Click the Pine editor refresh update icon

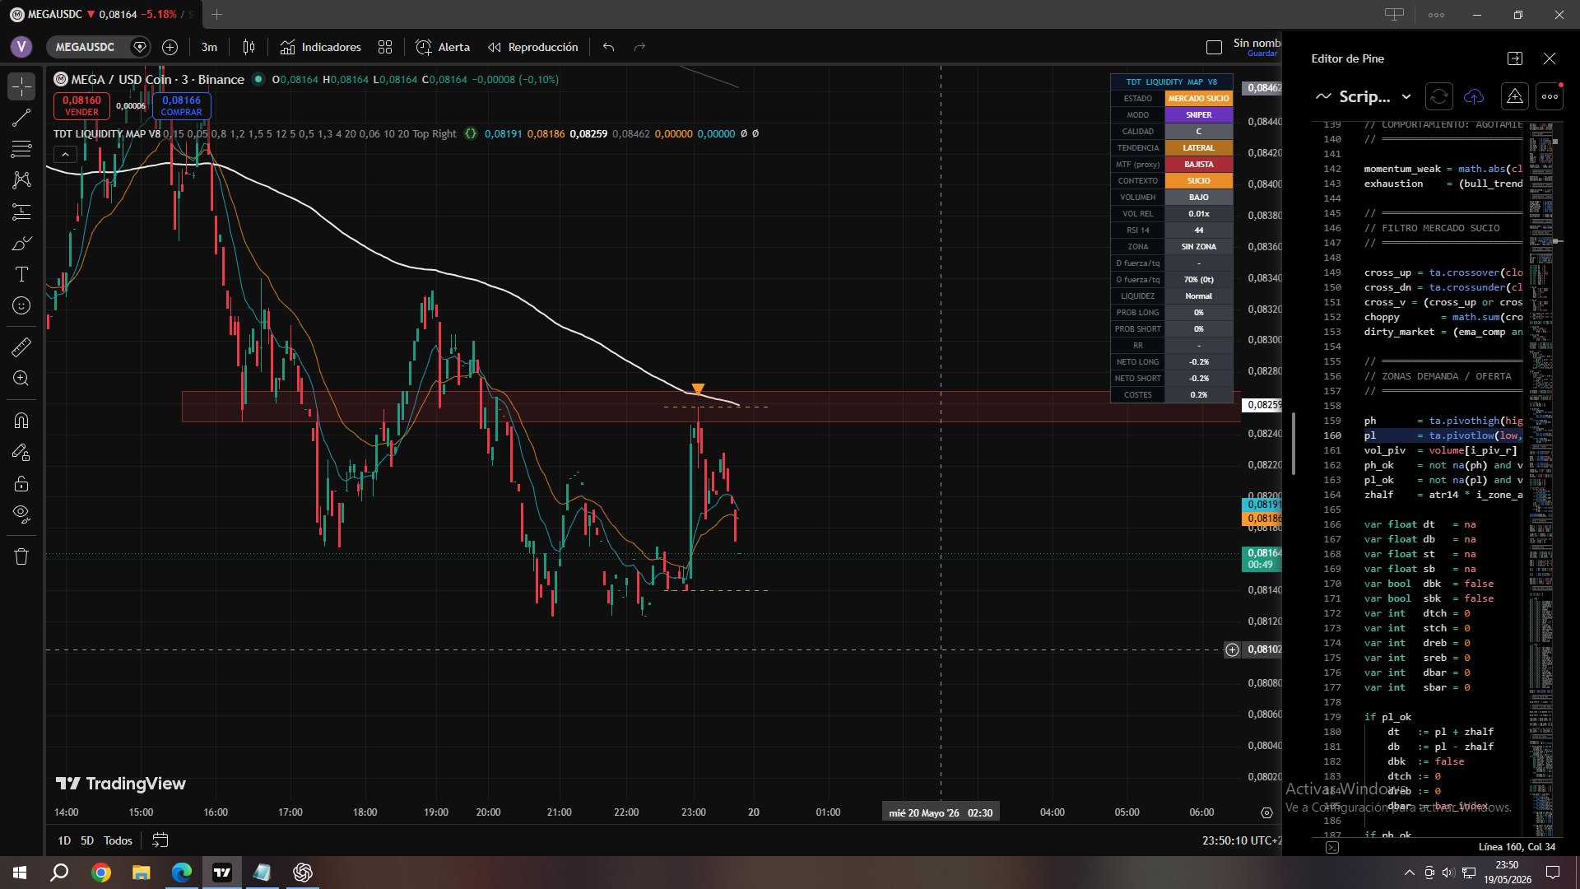(1439, 96)
